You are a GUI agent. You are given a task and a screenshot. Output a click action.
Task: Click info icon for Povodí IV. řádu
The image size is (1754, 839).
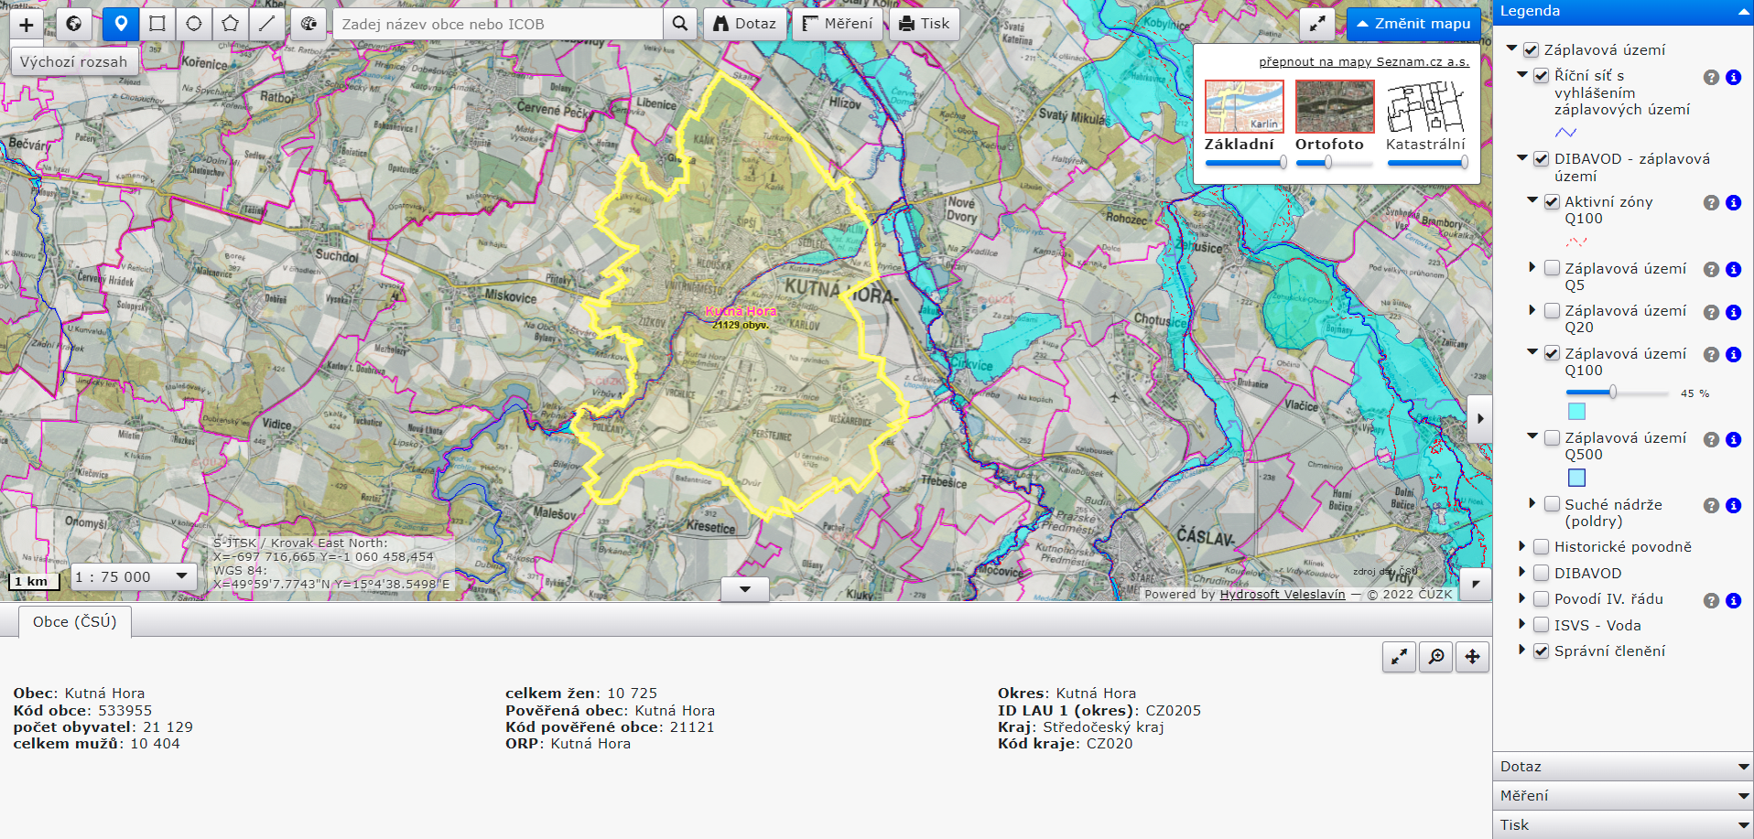(x=1733, y=600)
